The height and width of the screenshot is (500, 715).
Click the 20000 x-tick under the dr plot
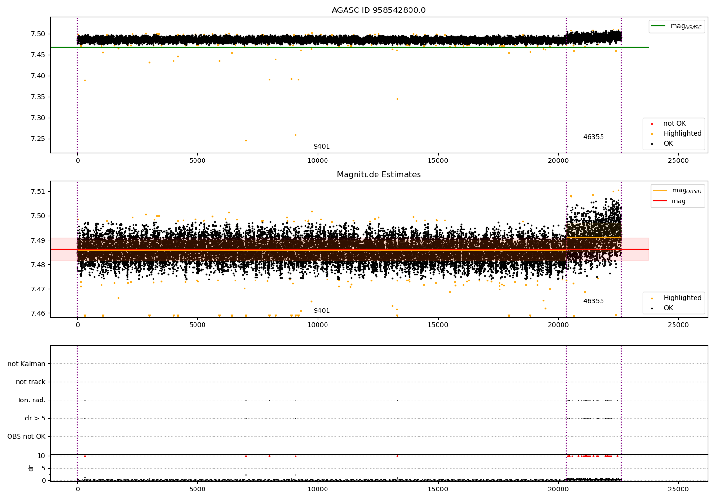[558, 489]
